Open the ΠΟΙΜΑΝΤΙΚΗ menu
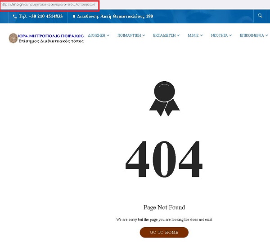Viewport: 270px width, 242px height. coord(129,35)
